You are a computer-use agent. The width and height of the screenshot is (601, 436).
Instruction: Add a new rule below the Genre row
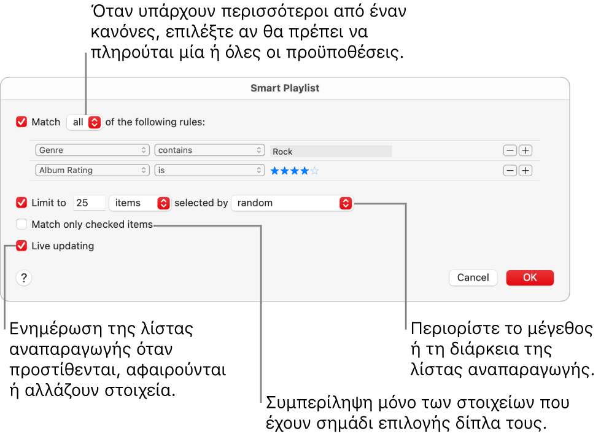[526, 150]
